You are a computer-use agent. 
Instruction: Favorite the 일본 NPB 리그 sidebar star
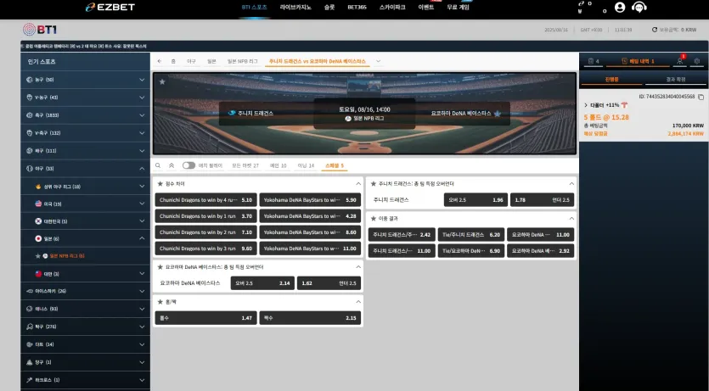38,256
